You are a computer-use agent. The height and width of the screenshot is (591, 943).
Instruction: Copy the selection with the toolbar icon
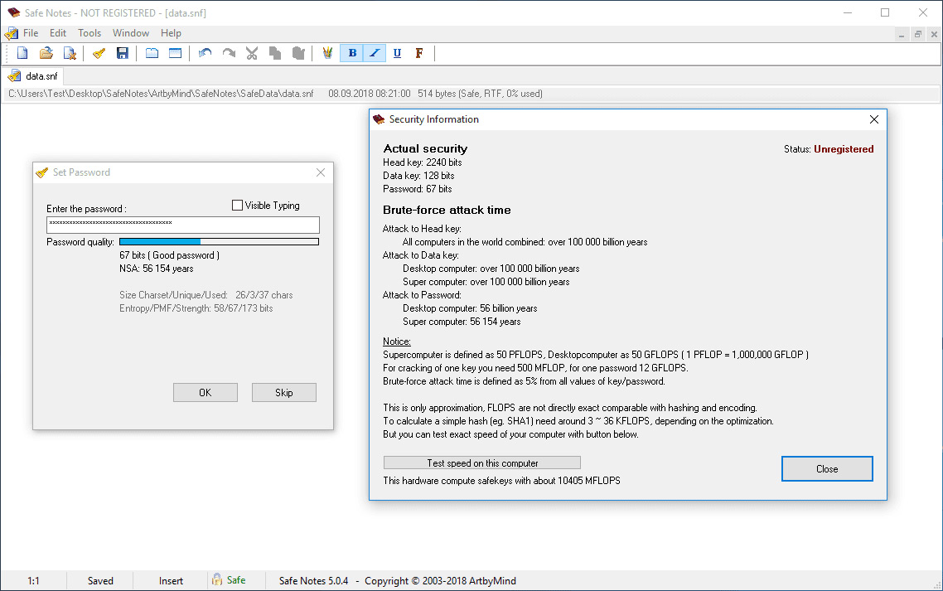(275, 54)
